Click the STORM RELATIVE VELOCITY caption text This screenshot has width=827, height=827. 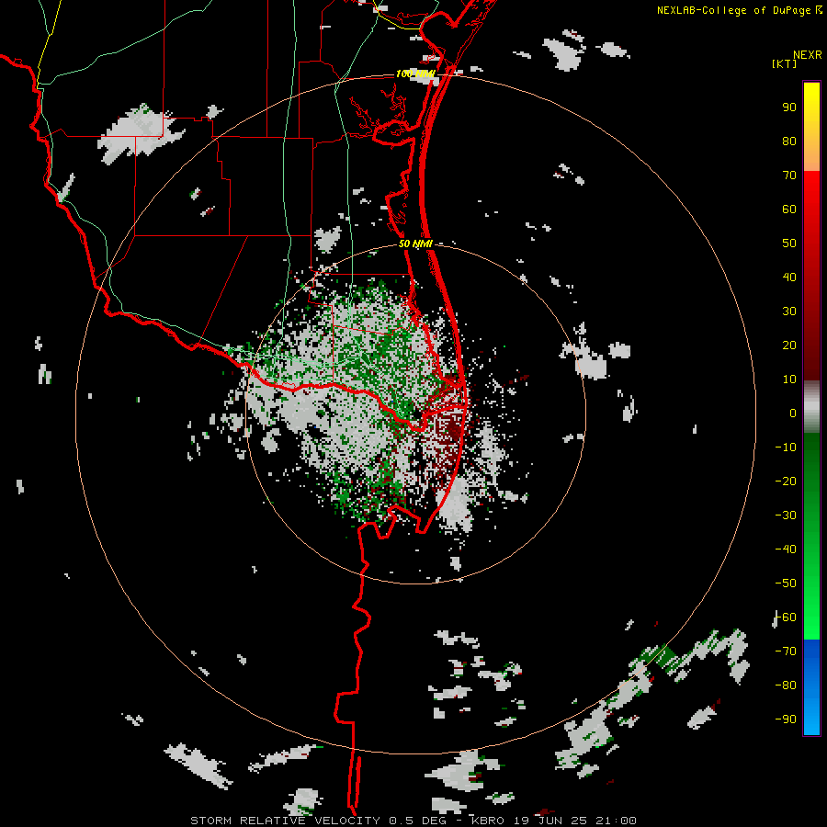point(285,821)
